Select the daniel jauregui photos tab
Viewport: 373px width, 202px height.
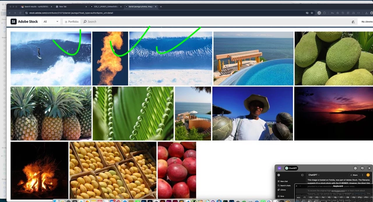click(x=141, y=6)
